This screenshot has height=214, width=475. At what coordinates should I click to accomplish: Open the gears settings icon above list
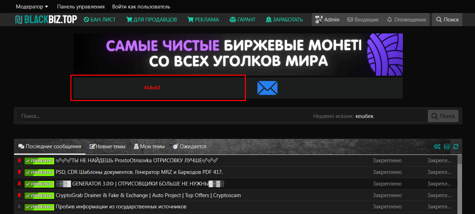pos(437,147)
